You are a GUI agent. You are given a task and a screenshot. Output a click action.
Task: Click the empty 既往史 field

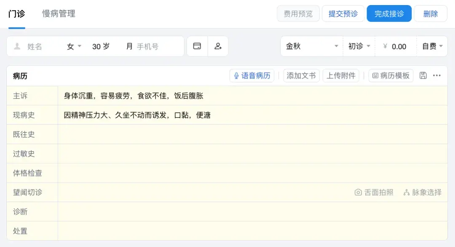[252, 134]
